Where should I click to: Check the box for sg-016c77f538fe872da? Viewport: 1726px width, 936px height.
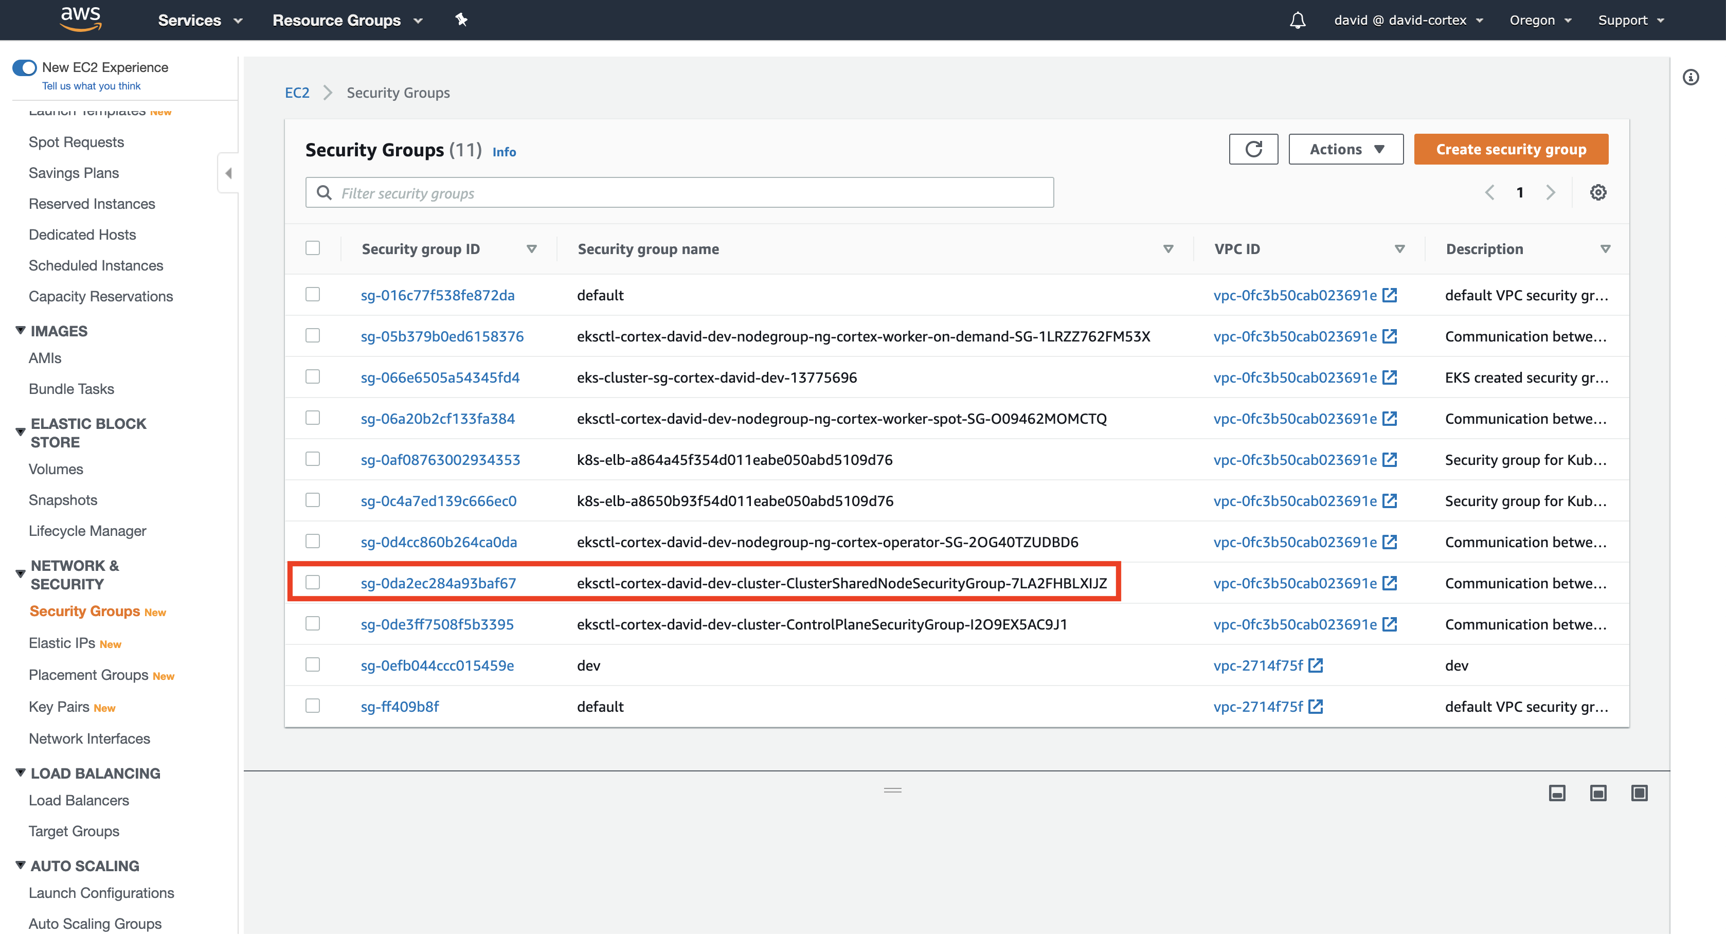pyautogui.click(x=312, y=295)
